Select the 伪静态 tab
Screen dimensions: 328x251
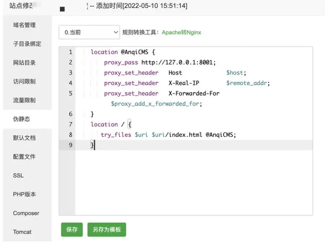[21, 119]
